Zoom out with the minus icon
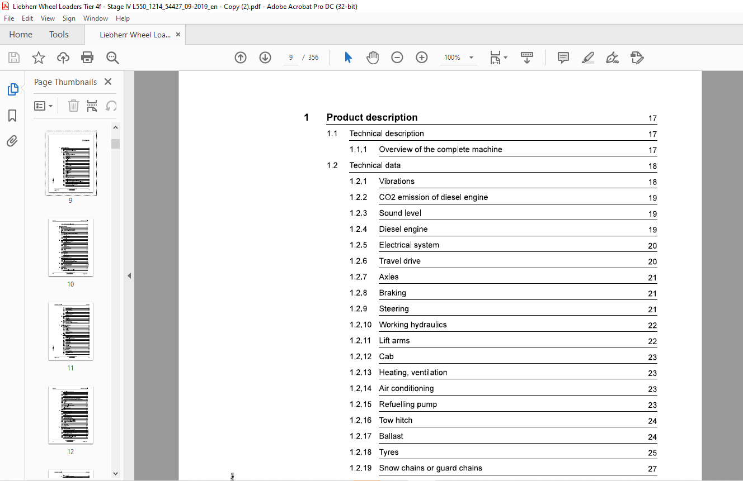Viewport: 743px width, 481px height. click(x=397, y=58)
